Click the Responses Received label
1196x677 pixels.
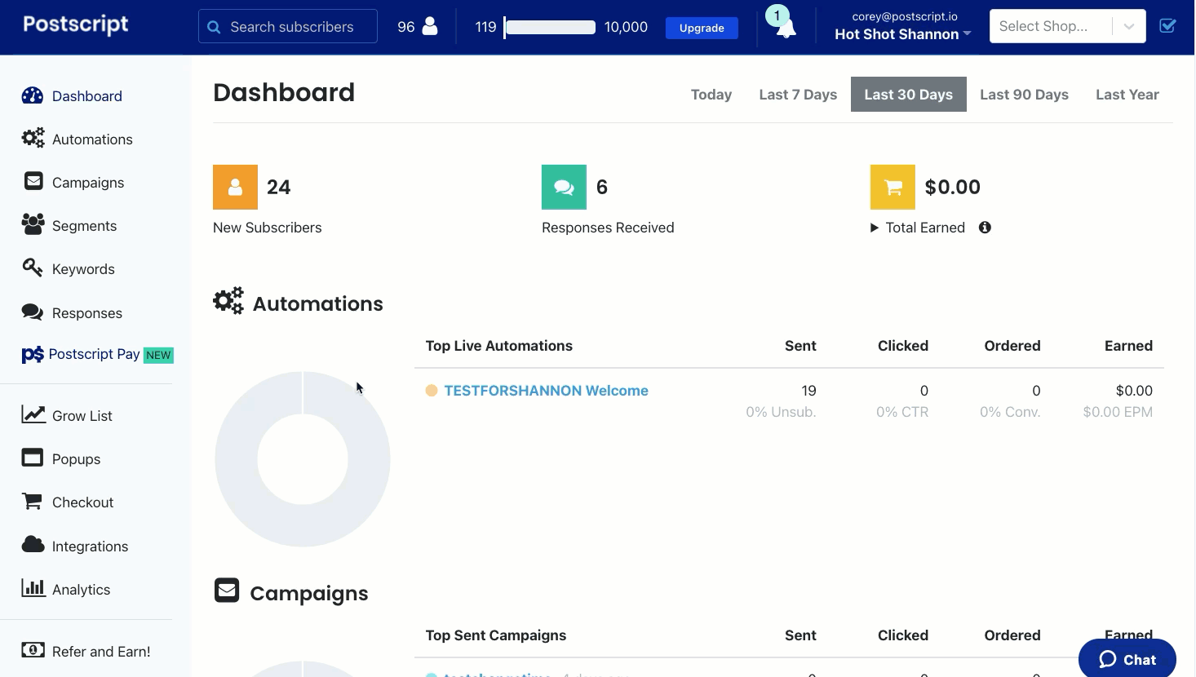coord(608,228)
